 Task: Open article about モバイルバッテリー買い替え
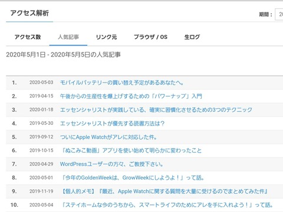pyautogui.click(x=122, y=82)
